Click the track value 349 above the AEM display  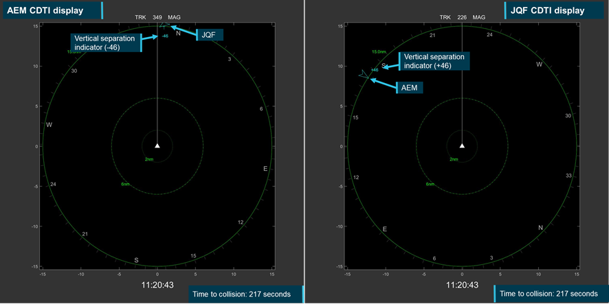click(x=157, y=17)
